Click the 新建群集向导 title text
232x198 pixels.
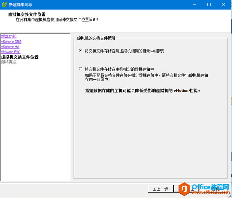20,5
